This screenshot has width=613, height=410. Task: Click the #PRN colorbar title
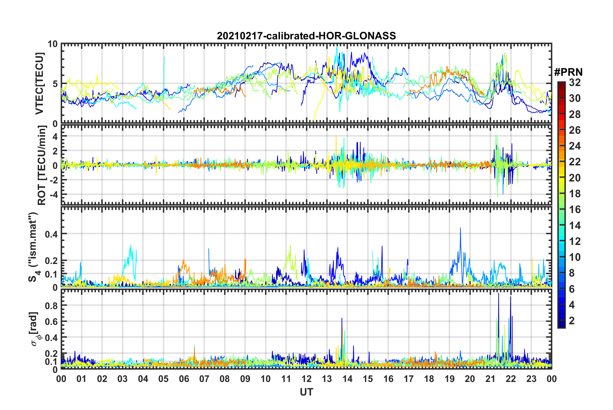click(568, 72)
